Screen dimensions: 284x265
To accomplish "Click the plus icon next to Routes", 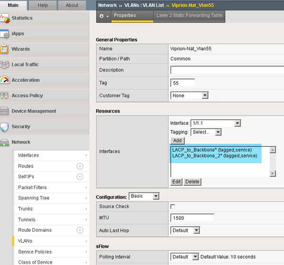I will tap(80, 166).
